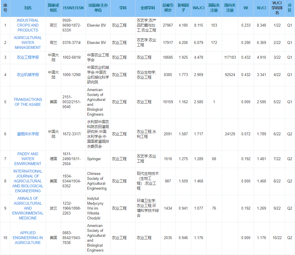Select ranking cell 6/22
295x255 pixels.
pos(277,134)
